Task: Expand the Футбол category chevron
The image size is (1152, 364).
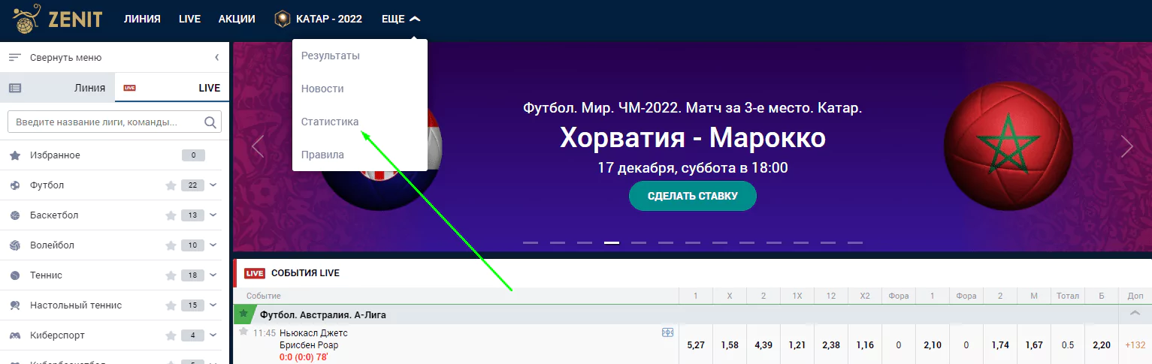Action: (x=213, y=185)
